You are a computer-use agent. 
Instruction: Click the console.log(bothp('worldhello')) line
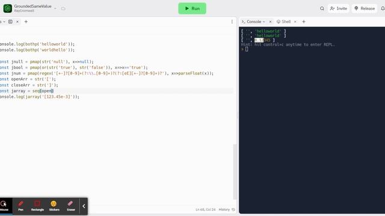coord(37,50)
